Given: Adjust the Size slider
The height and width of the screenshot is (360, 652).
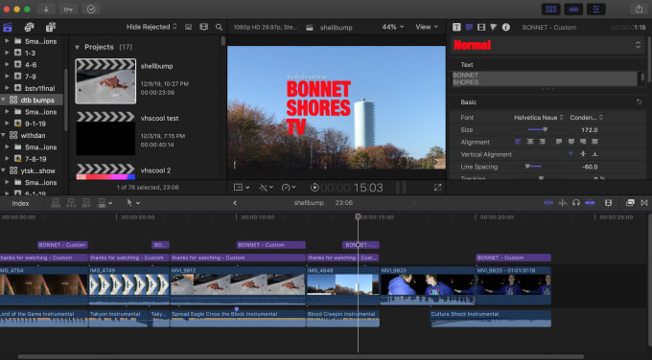Looking at the screenshot, I should (x=546, y=129).
